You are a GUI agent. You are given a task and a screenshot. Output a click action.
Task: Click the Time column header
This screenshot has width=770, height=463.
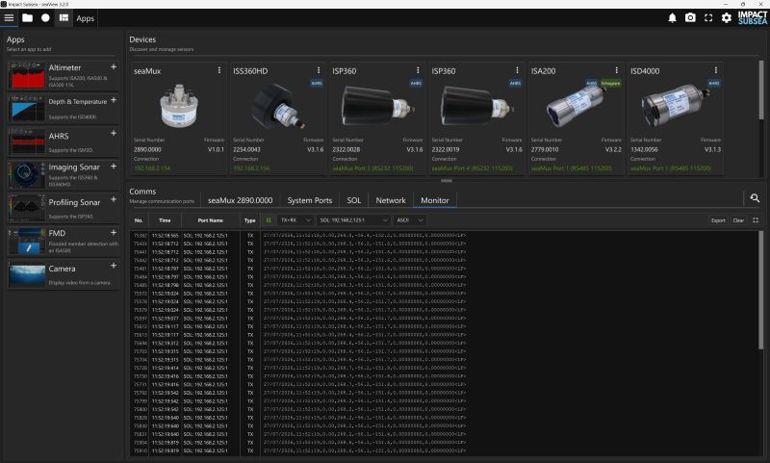(x=165, y=220)
